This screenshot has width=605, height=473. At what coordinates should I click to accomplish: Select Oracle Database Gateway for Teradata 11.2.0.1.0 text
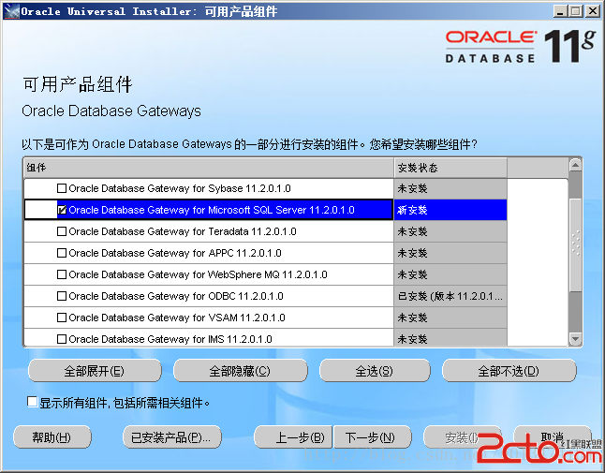(183, 231)
